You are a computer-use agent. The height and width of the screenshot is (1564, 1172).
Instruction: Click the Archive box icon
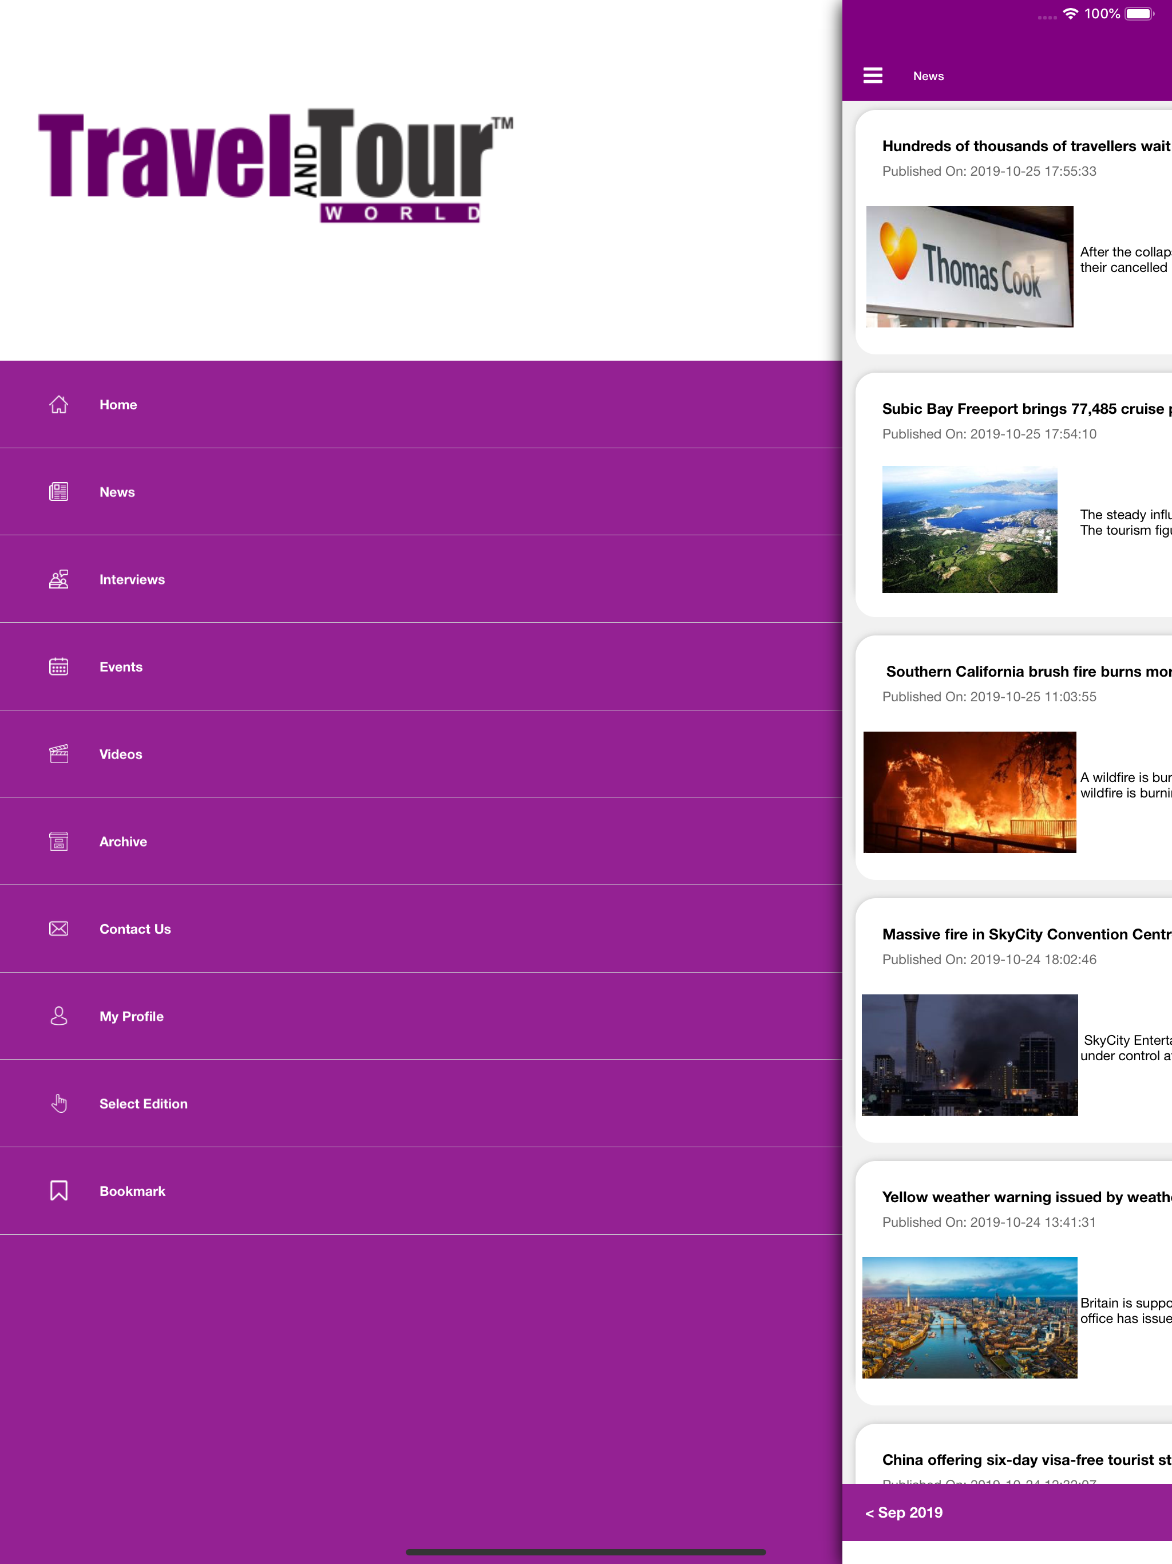pos(59,842)
